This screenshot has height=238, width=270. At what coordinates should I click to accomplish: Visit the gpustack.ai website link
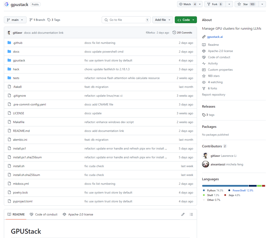[215, 37]
